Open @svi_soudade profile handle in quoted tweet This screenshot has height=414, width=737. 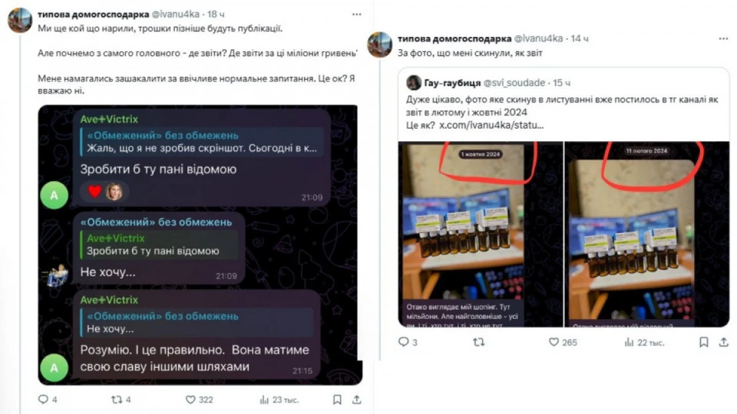[x=514, y=83]
